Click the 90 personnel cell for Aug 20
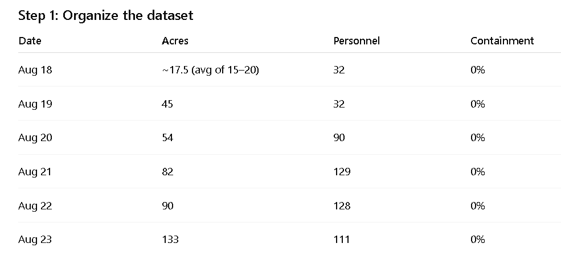This screenshot has width=561, height=272. coord(339,138)
